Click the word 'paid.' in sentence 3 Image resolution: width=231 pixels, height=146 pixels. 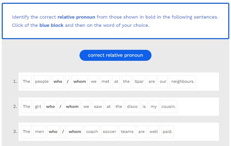167,132
